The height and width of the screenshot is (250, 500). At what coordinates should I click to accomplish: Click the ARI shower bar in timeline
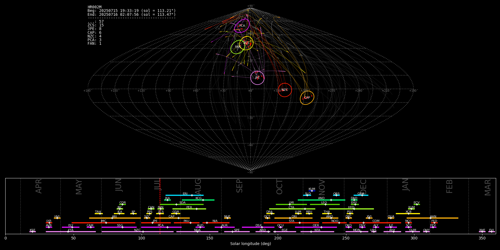115,218
